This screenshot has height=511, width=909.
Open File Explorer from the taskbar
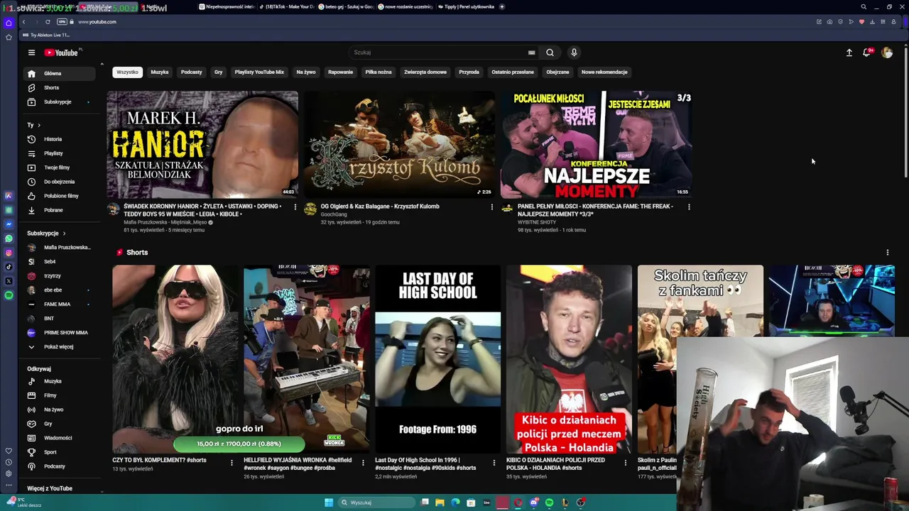pyautogui.click(x=440, y=502)
